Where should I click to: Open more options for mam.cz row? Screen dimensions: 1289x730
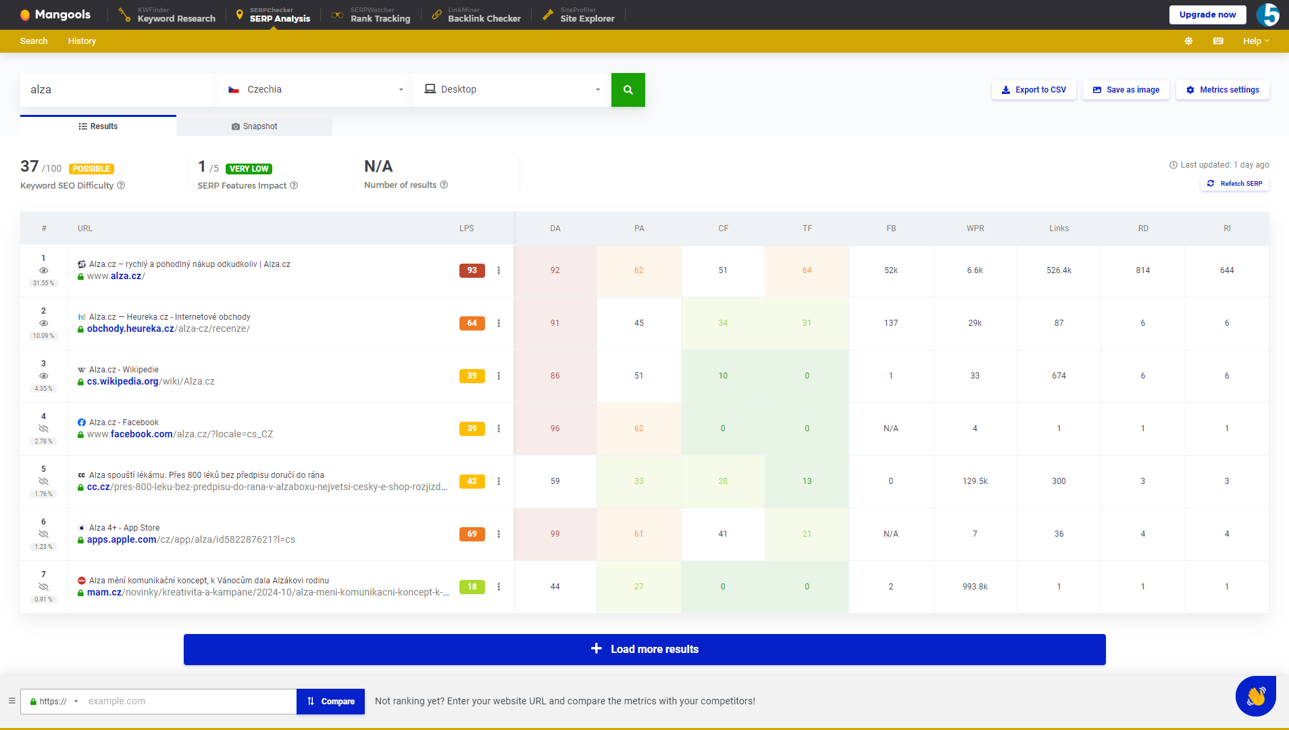[499, 587]
